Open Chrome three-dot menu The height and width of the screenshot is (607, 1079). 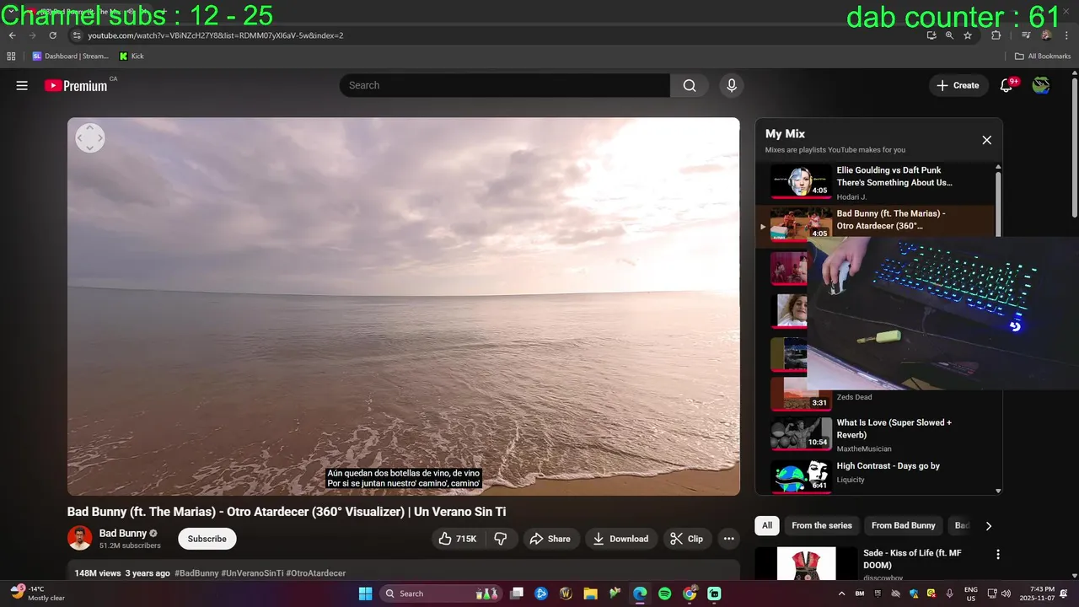coord(1066,35)
